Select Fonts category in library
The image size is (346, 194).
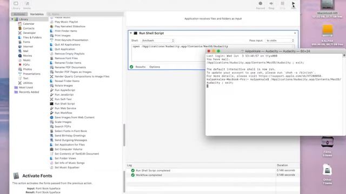click(26, 42)
